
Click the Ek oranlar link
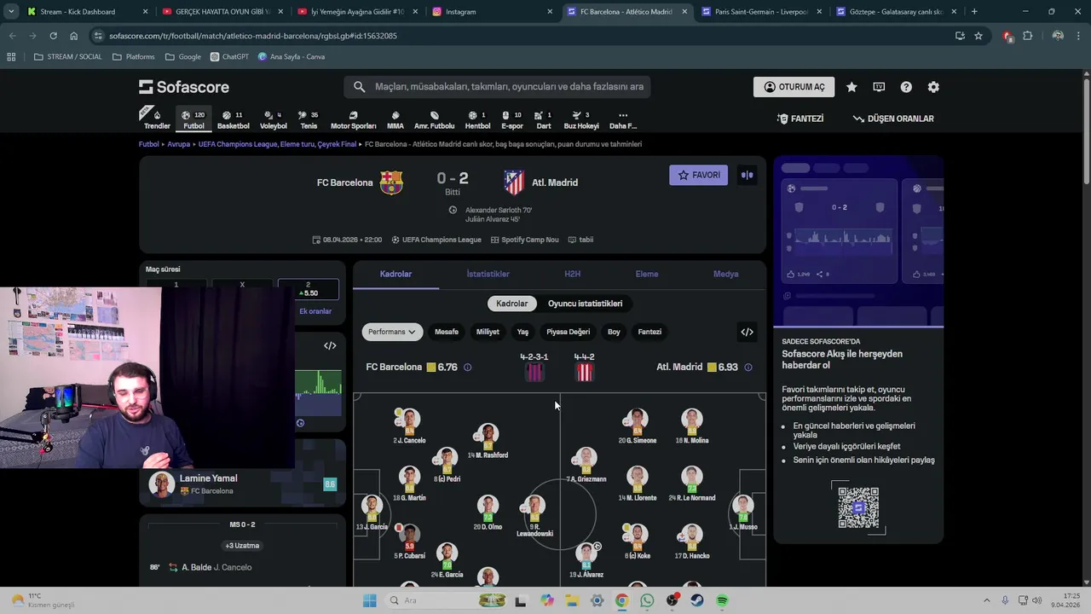click(315, 311)
